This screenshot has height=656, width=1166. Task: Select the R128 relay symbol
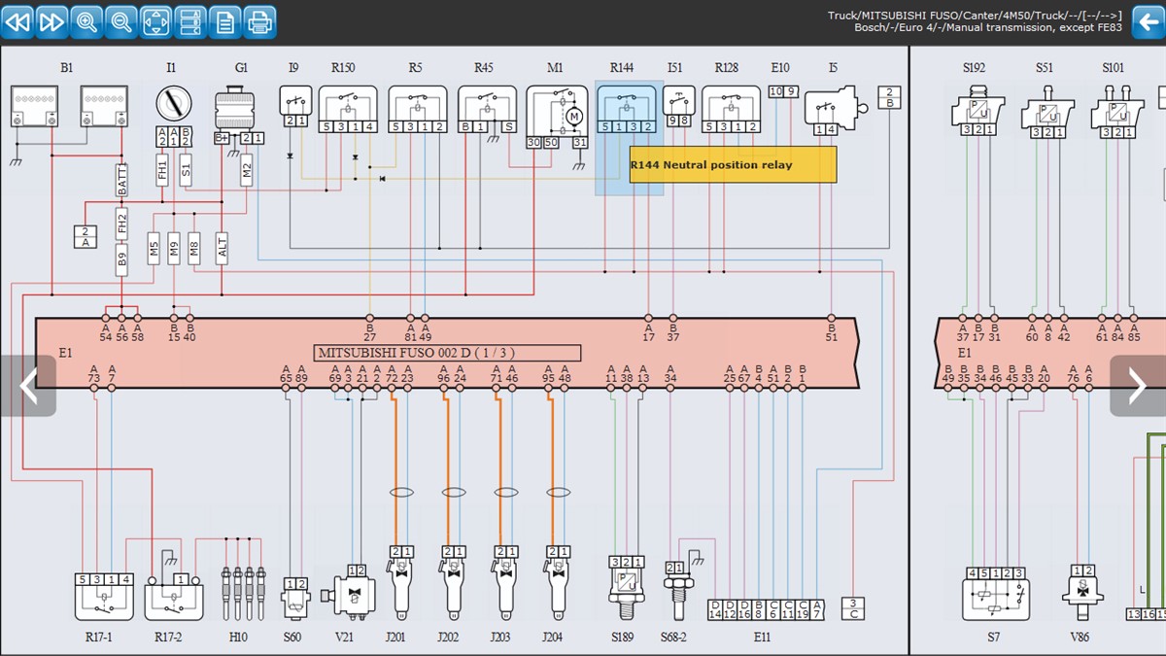tap(731, 109)
